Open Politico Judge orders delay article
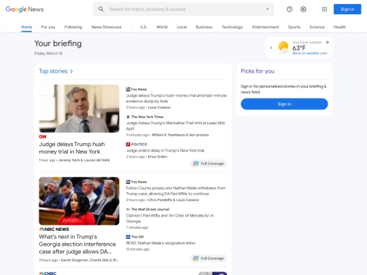Viewport: 367px width, 275px height. [165, 150]
